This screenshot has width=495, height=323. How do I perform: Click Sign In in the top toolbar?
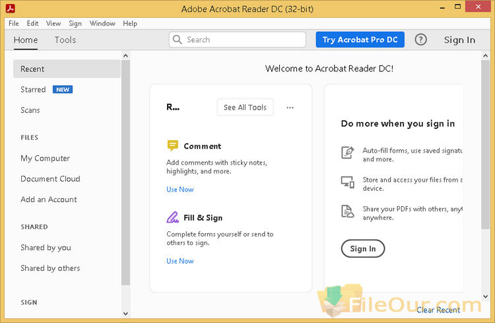pos(459,40)
